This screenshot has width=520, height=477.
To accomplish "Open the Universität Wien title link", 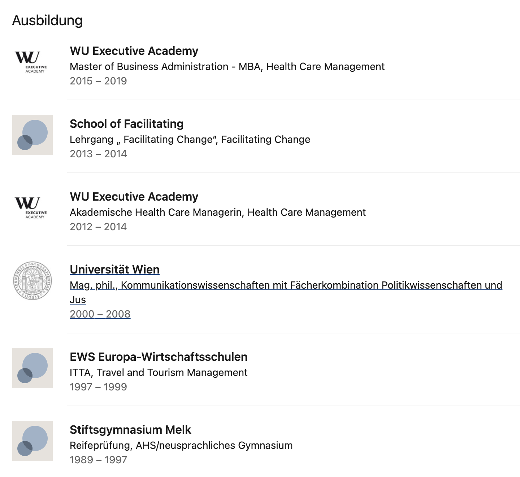I will point(115,270).
